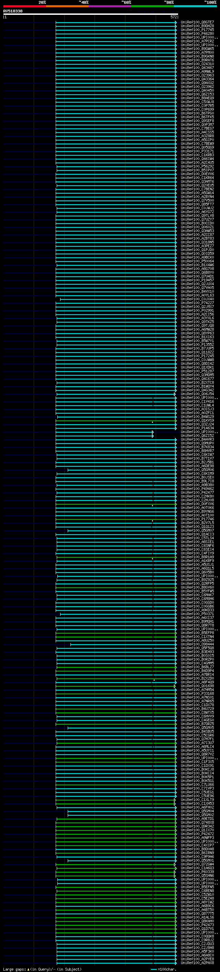Click the 572 query length marker
220x972 pixels.
click(x=174, y=17)
